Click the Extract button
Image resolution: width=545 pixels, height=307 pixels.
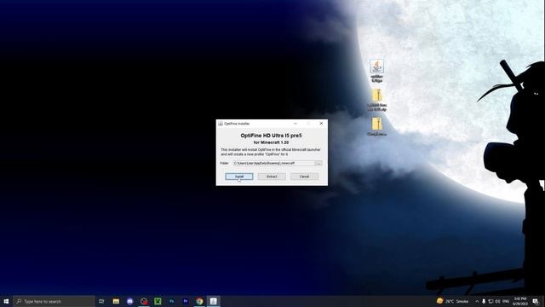point(272,177)
